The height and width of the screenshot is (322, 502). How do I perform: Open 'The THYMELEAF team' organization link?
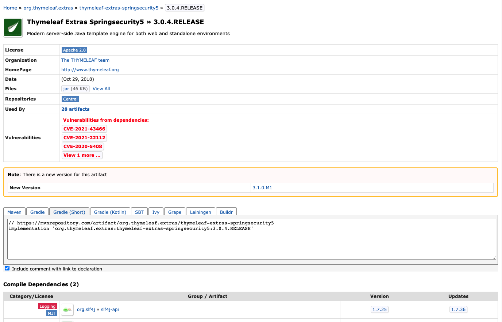pyautogui.click(x=85, y=60)
